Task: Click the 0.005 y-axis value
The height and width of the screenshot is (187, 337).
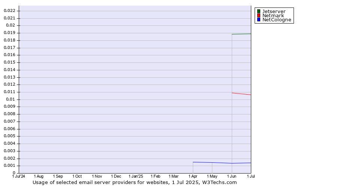Action: point(9,136)
